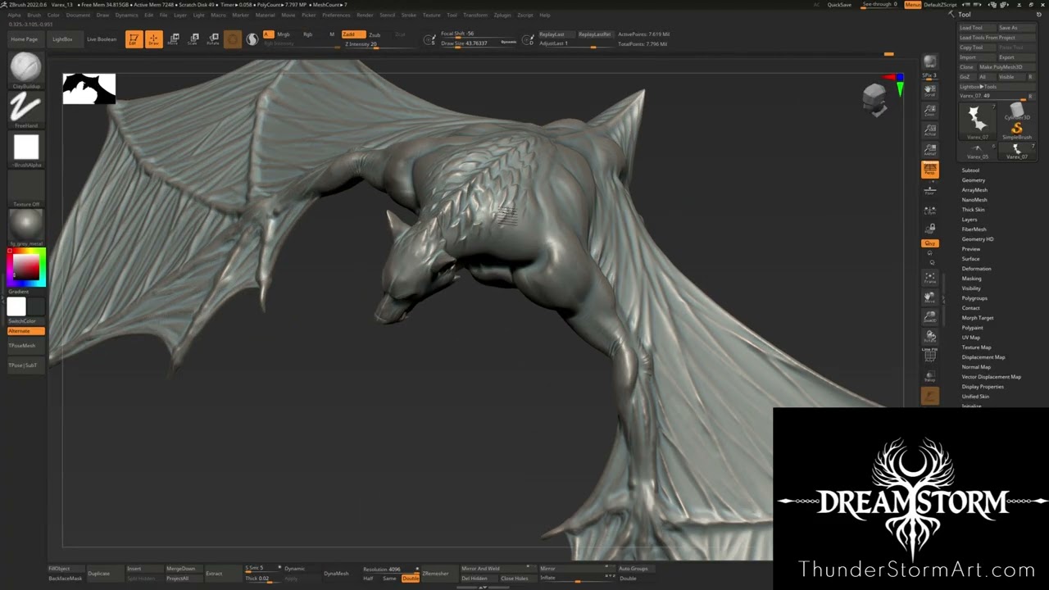
Task: Expand the Geometry section
Action: [x=974, y=180]
